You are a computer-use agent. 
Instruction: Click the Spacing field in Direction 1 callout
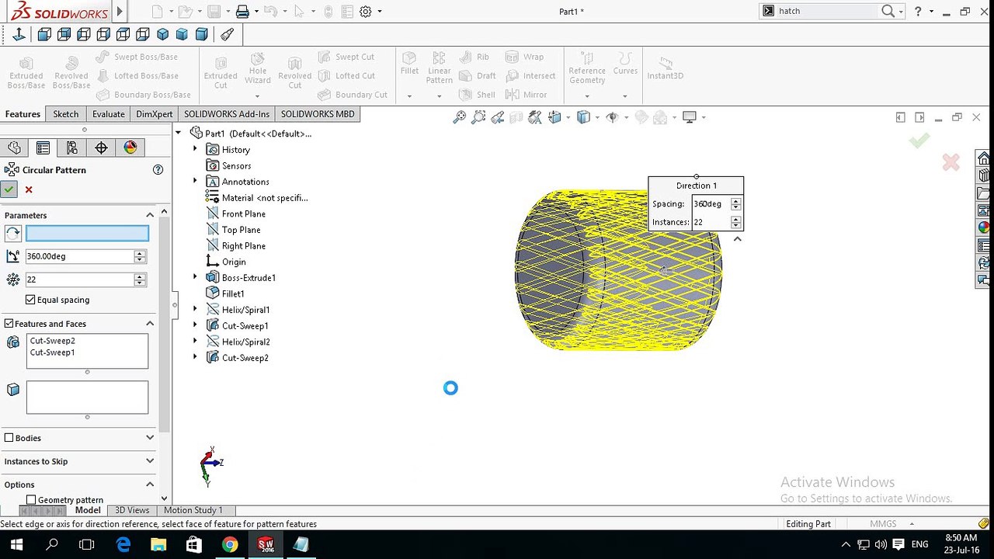(711, 203)
